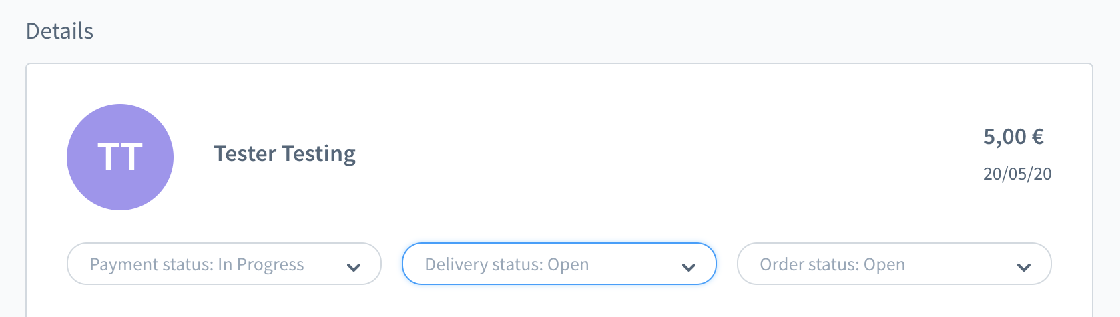Click the Payment status chevron arrow

(x=354, y=267)
